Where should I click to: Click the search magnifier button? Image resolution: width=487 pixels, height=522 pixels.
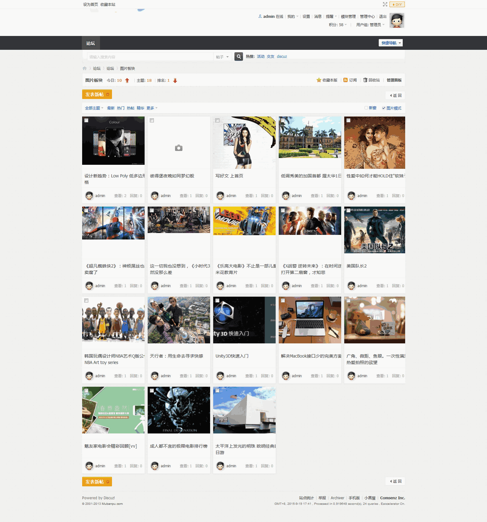238,57
